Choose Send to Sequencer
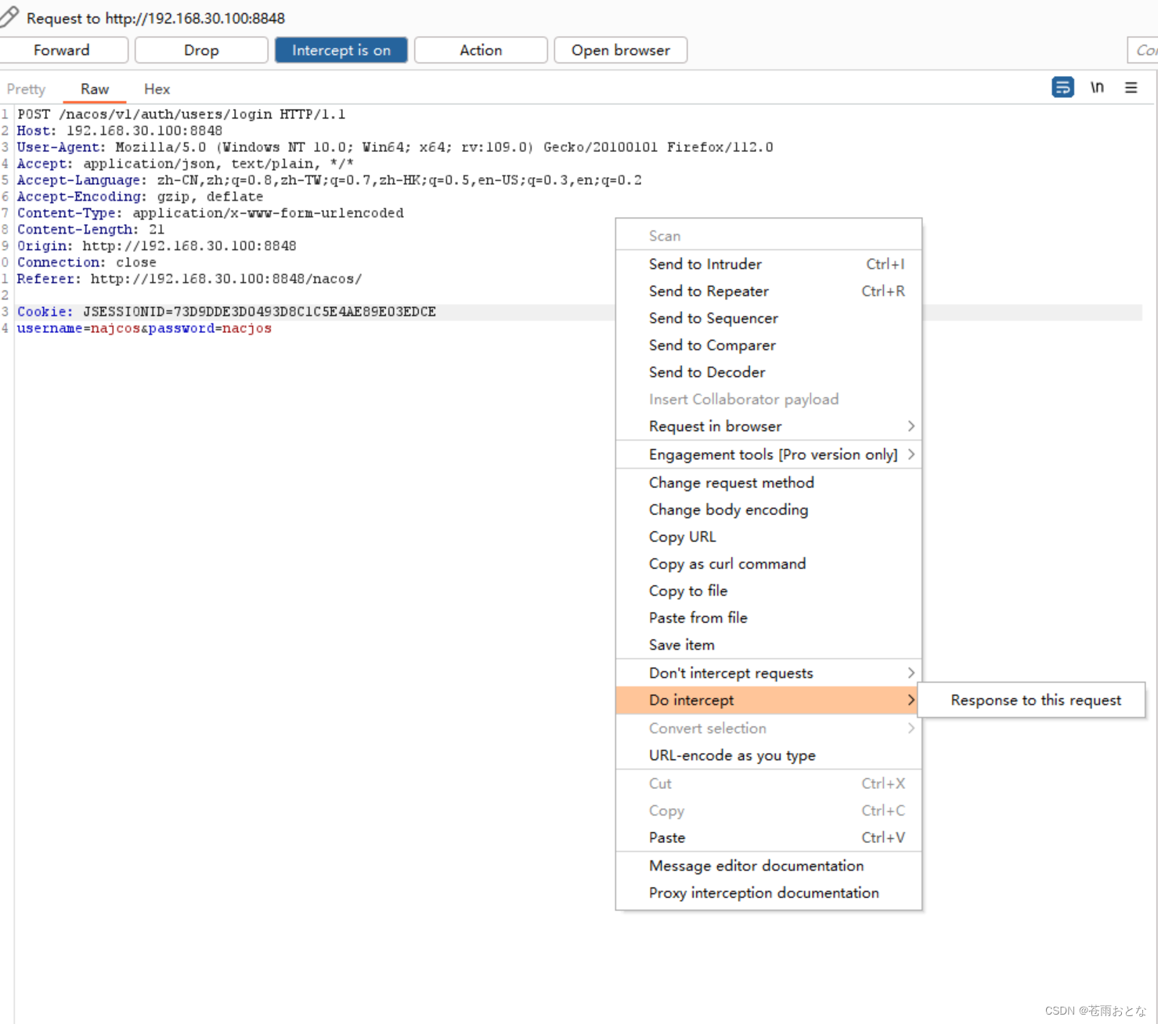The image size is (1158, 1024). pos(769,318)
